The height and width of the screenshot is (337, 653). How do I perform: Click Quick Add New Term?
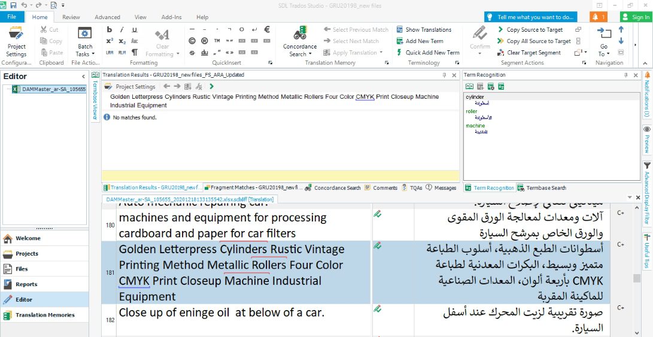click(428, 53)
